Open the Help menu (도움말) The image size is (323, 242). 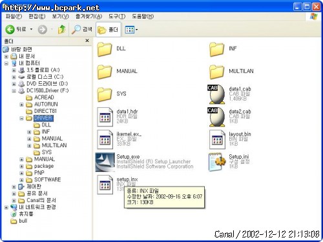coord(143,16)
